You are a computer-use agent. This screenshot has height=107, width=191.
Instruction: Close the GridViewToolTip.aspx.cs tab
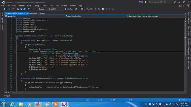point(27,13)
